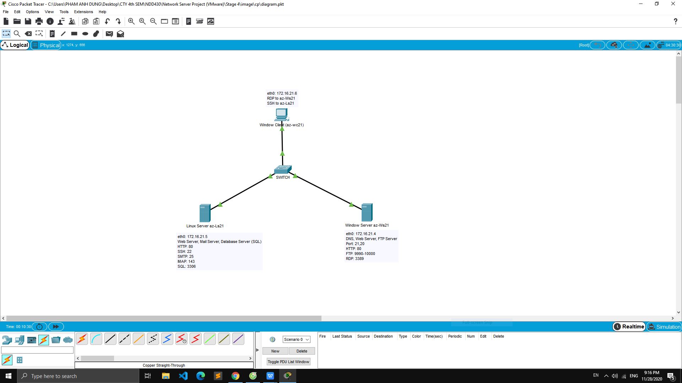The width and height of the screenshot is (682, 383).
Task: Select the Copper Straight-Through cable type
Action: [110, 339]
